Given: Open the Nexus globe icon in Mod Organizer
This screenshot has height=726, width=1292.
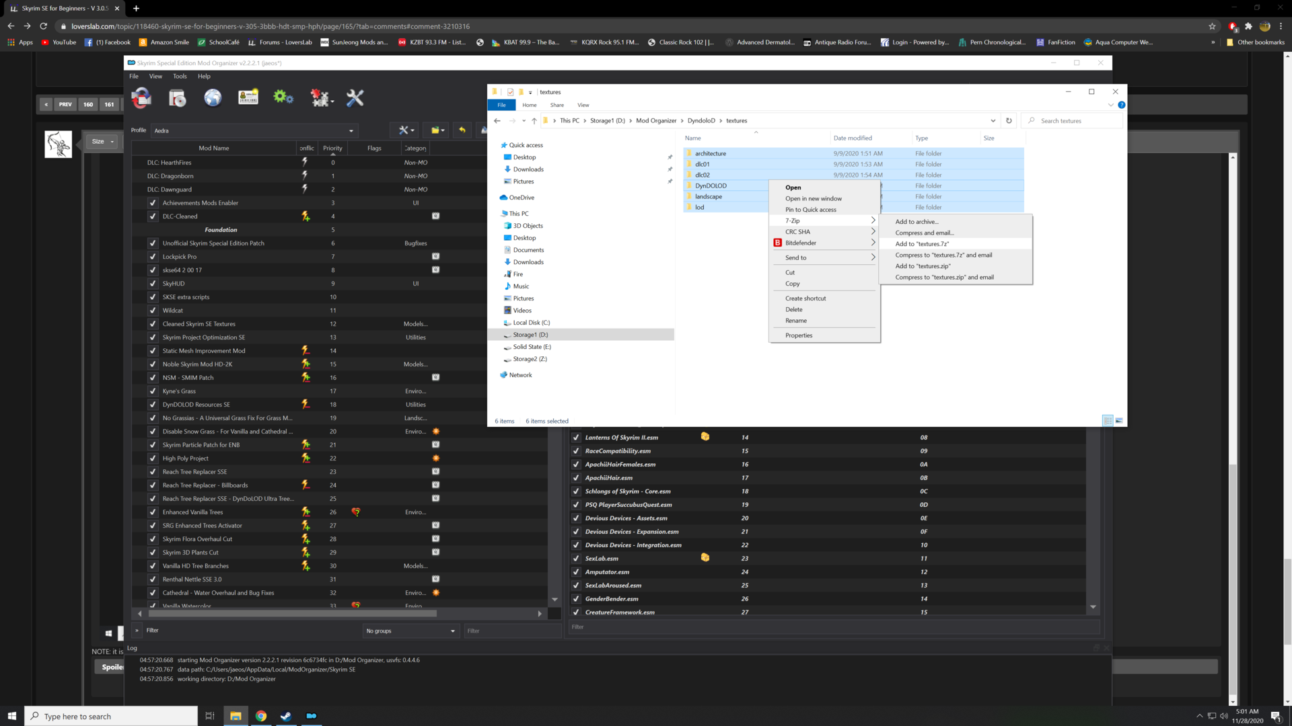Looking at the screenshot, I should (213, 98).
